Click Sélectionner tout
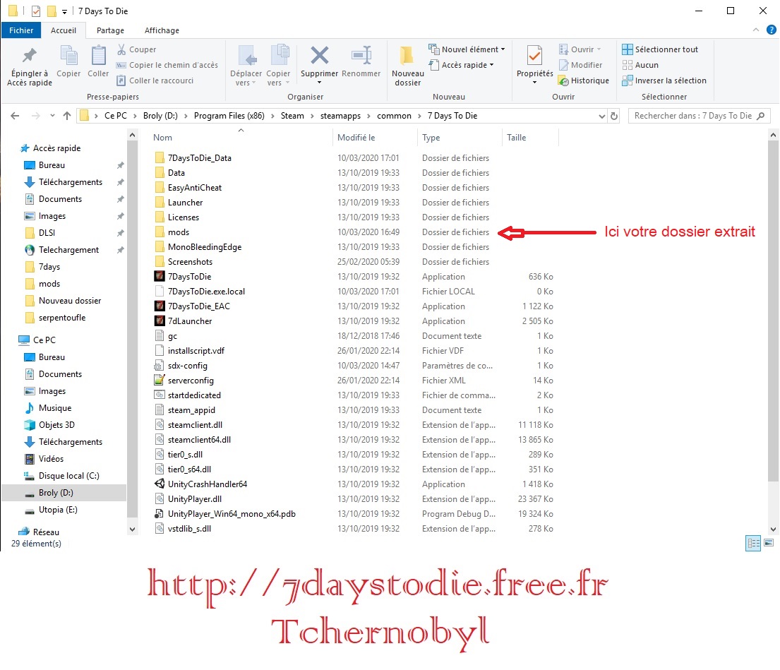This screenshot has height=670, width=780. (x=660, y=49)
